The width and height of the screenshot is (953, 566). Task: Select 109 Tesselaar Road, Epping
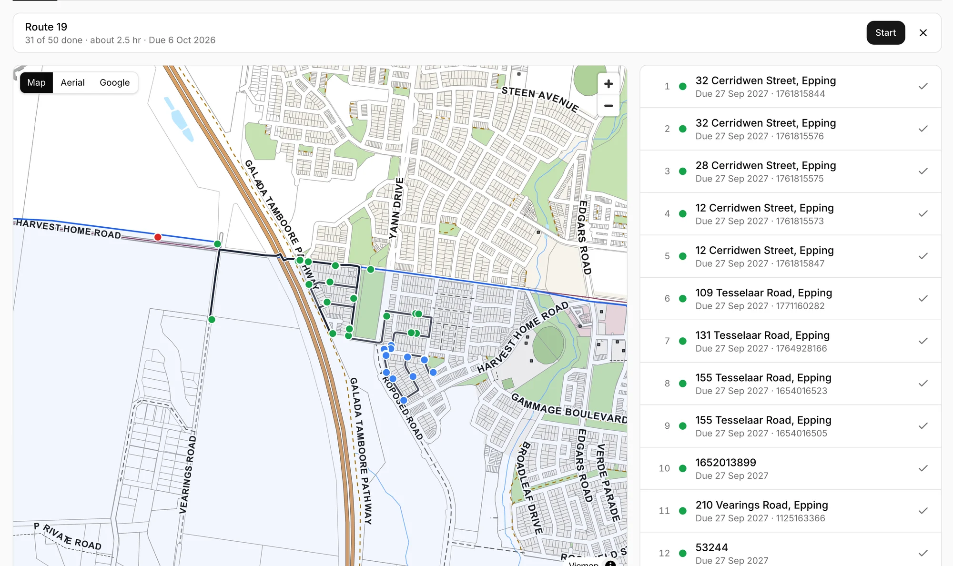[791, 298]
